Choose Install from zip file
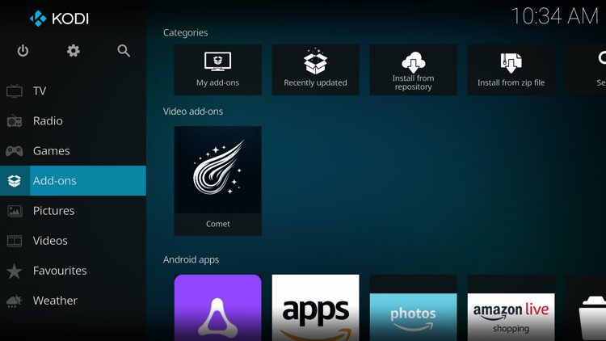Image resolution: width=606 pixels, height=341 pixels. click(x=511, y=69)
